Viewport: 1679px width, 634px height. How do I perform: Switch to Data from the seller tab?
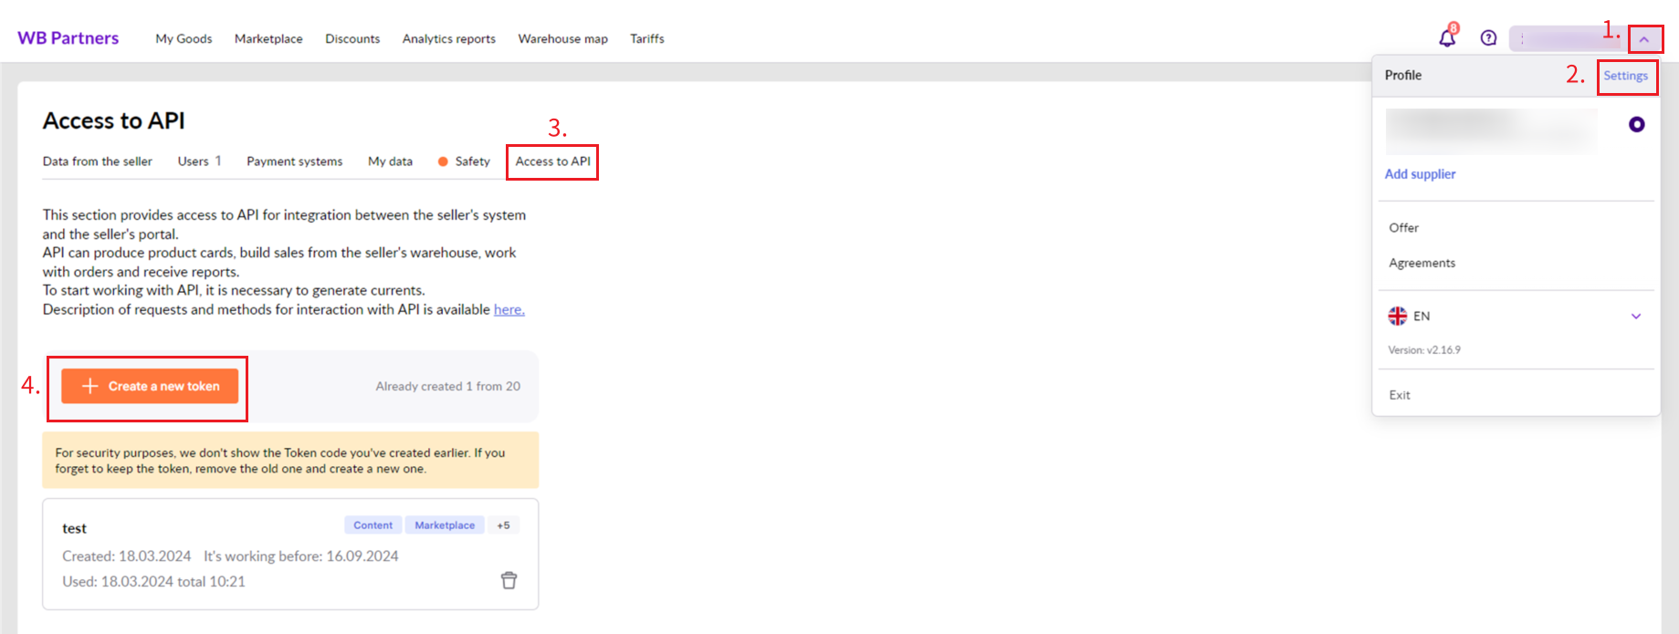[98, 161]
